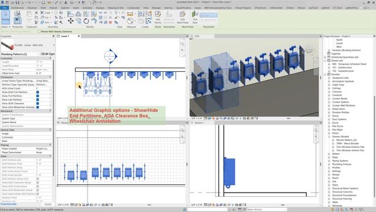Select 101 - Substructure sheet in browser

point(343,68)
